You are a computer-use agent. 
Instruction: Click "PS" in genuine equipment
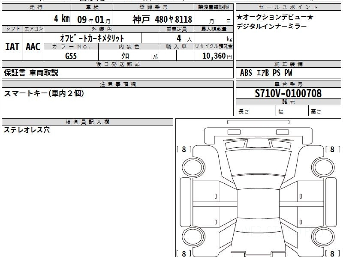click(276, 73)
